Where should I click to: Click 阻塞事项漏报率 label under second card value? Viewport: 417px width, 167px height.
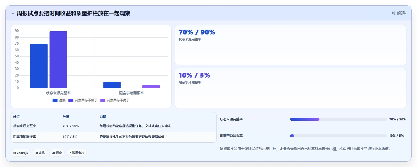tap(190, 82)
